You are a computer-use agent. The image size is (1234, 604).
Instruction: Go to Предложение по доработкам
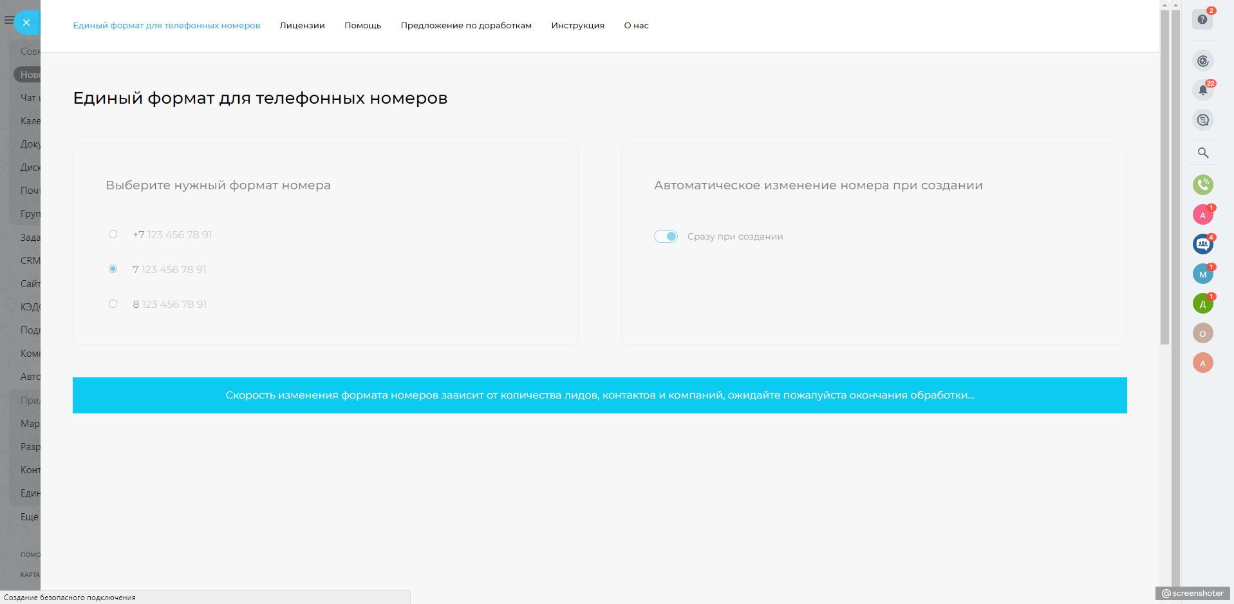click(x=466, y=26)
